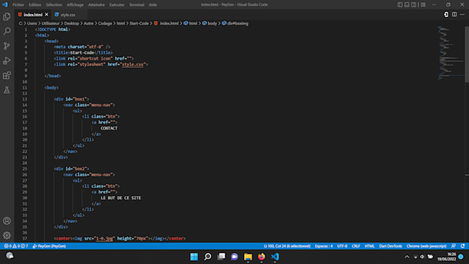This screenshot has height=264, width=469.
Task: Open the Fichier menu
Action: pyautogui.click(x=18, y=5)
